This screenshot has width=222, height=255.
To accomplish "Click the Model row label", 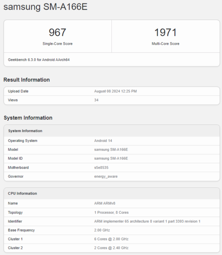I will pyautogui.click(x=13, y=150).
